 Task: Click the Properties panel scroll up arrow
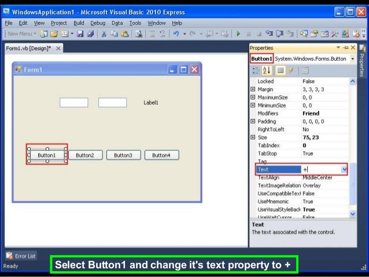coord(353,82)
